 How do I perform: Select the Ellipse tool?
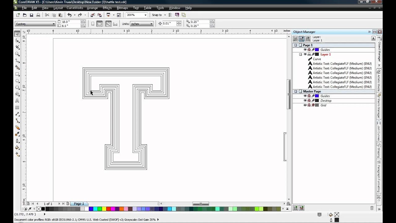tap(17, 81)
